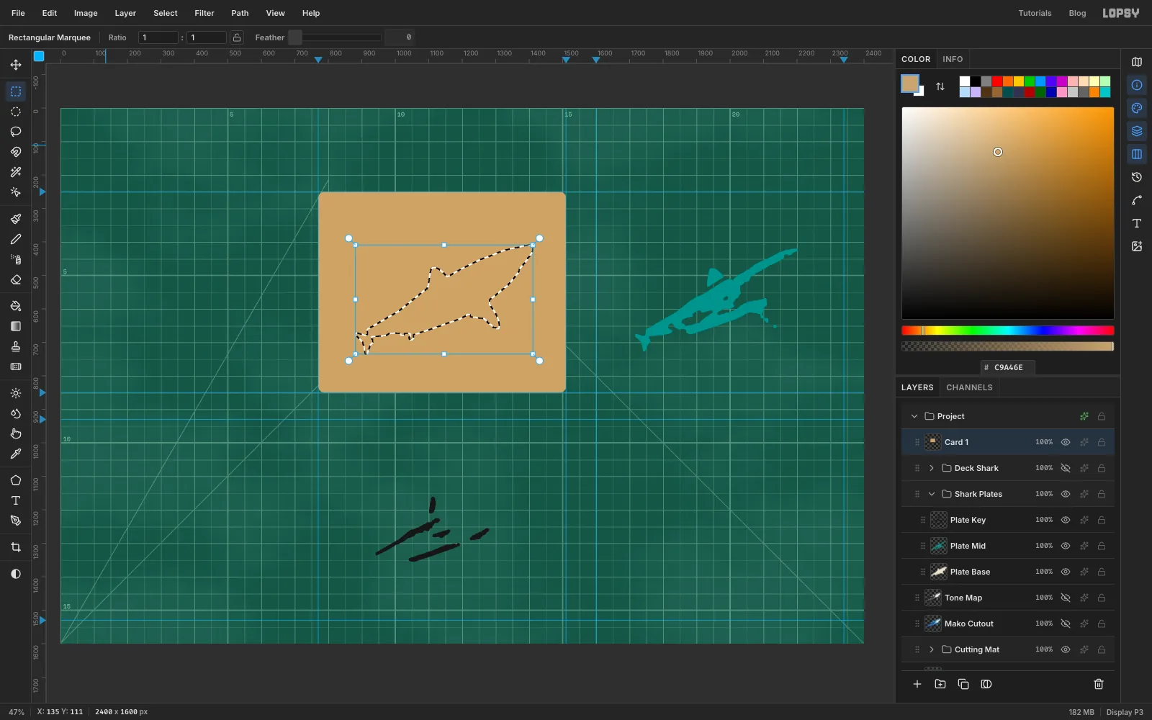Pick the Lasso tool

[x=16, y=132]
